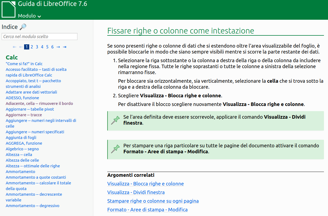Click the 'Cerca nel modulo scelto' search field
Screen dimensions: 328x216
pos(39,36)
